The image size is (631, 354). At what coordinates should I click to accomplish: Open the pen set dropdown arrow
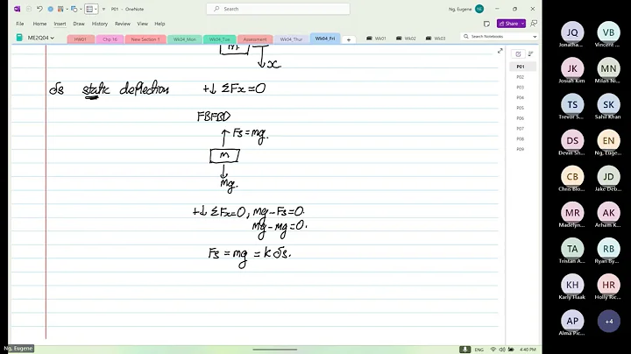click(x=67, y=10)
